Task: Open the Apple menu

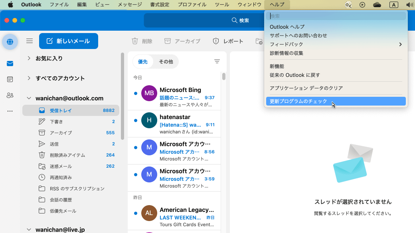Action: (x=10, y=4)
